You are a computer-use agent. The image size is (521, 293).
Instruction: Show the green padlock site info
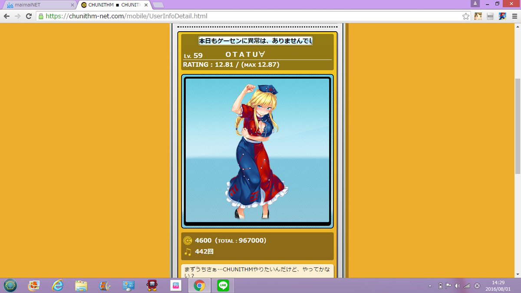[x=41, y=16]
